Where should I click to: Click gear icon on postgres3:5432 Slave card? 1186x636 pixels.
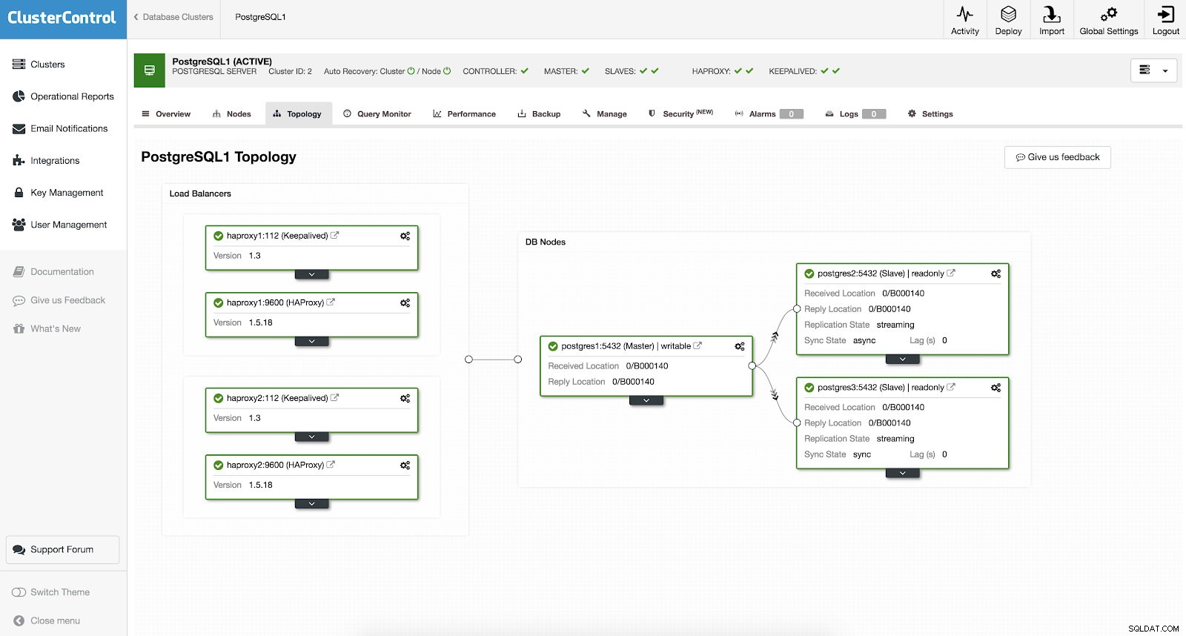[995, 388]
